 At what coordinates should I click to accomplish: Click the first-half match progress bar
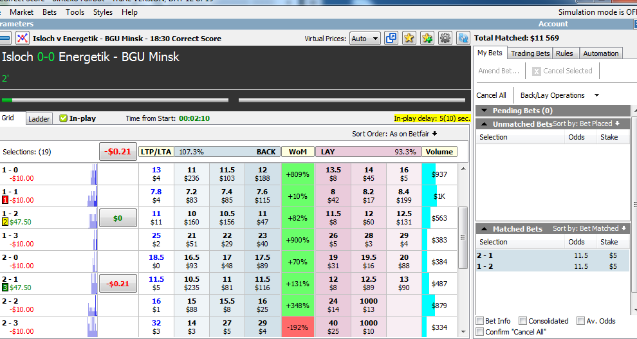click(x=115, y=100)
